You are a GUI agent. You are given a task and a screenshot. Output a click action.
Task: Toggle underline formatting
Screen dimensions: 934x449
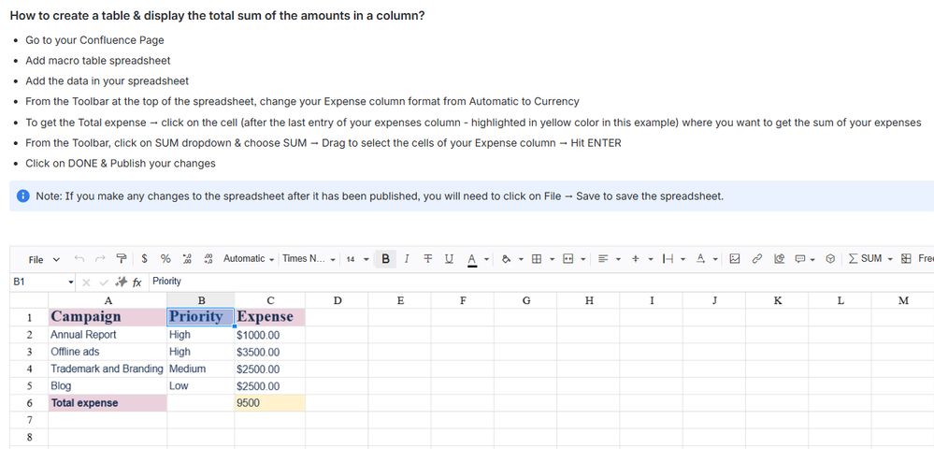pyautogui.click(x=449, y=259)
